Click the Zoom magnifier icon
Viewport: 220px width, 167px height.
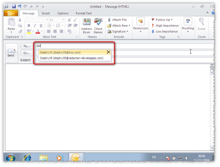click(202, 23)
